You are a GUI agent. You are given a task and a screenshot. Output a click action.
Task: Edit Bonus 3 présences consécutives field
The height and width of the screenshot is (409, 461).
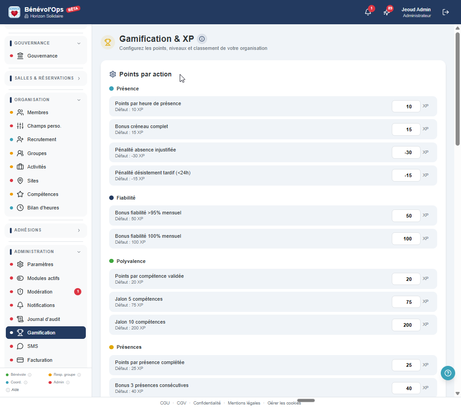click(406, 388)
